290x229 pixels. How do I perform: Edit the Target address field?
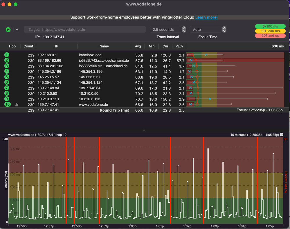pos(85,30)
